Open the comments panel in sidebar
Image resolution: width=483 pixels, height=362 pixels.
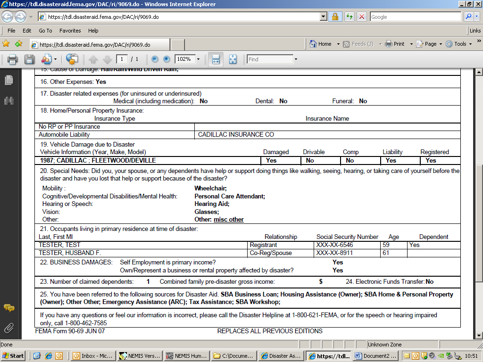pyautogui.click(x=8, y=308)
